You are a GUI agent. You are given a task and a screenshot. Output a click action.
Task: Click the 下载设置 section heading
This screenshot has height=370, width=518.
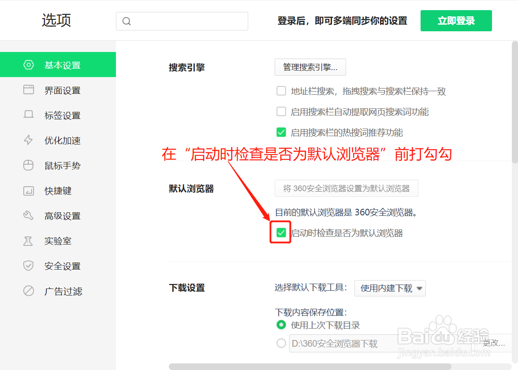coord(186,288)
